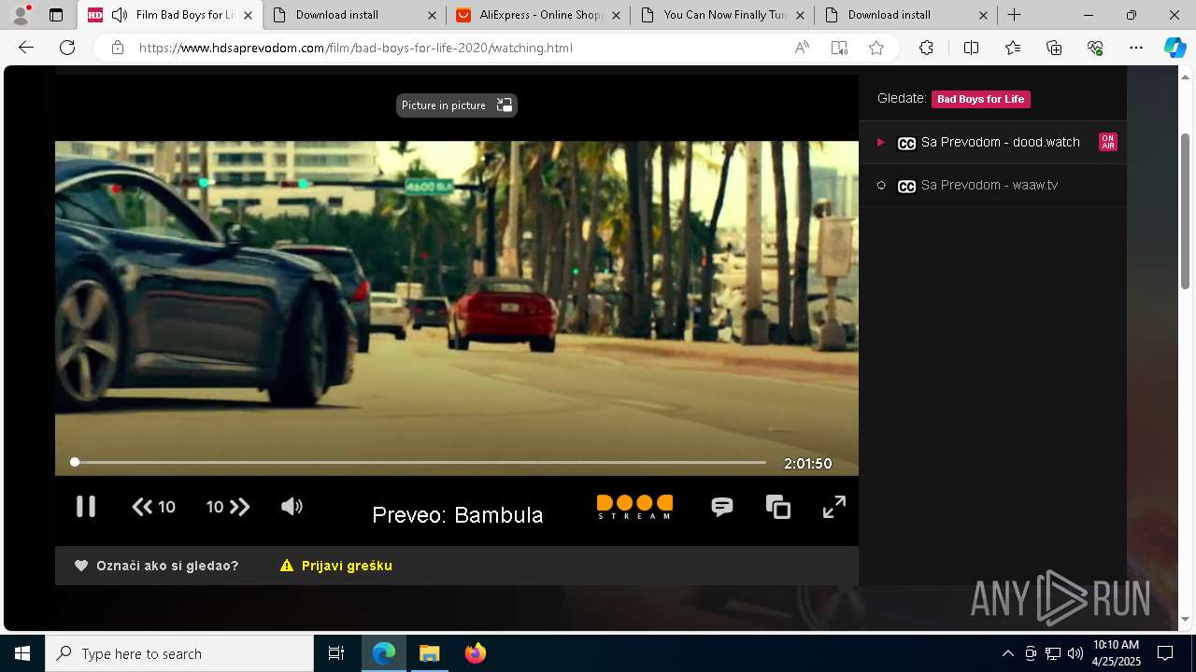Open the immersive reader icon
This screenshot has width=1196, height=672.
click(x=839, y=48)
